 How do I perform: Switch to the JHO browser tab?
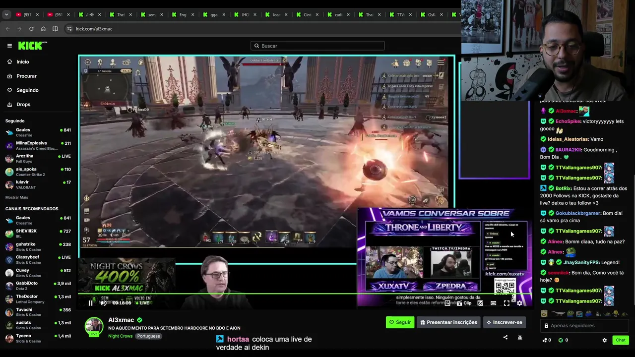245,14
